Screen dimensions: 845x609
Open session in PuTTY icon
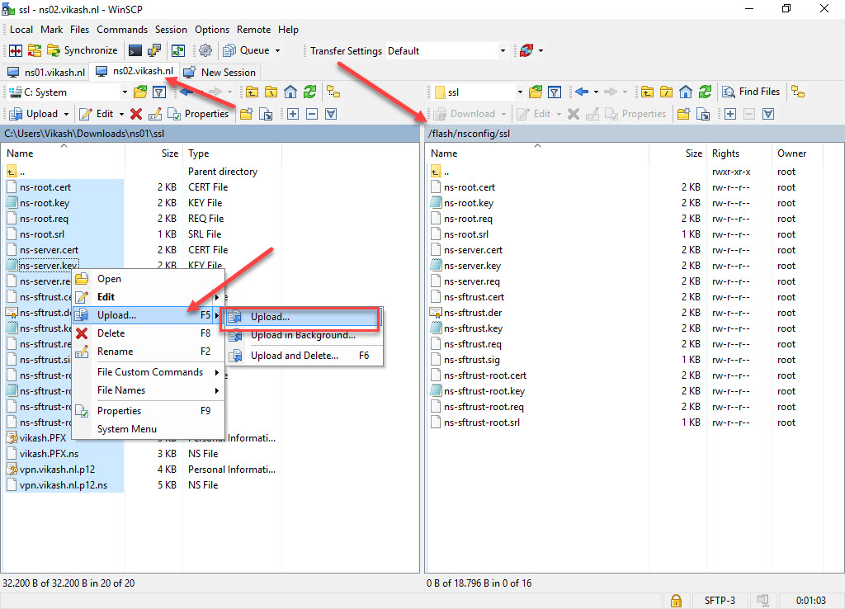(x=154, y=50)
